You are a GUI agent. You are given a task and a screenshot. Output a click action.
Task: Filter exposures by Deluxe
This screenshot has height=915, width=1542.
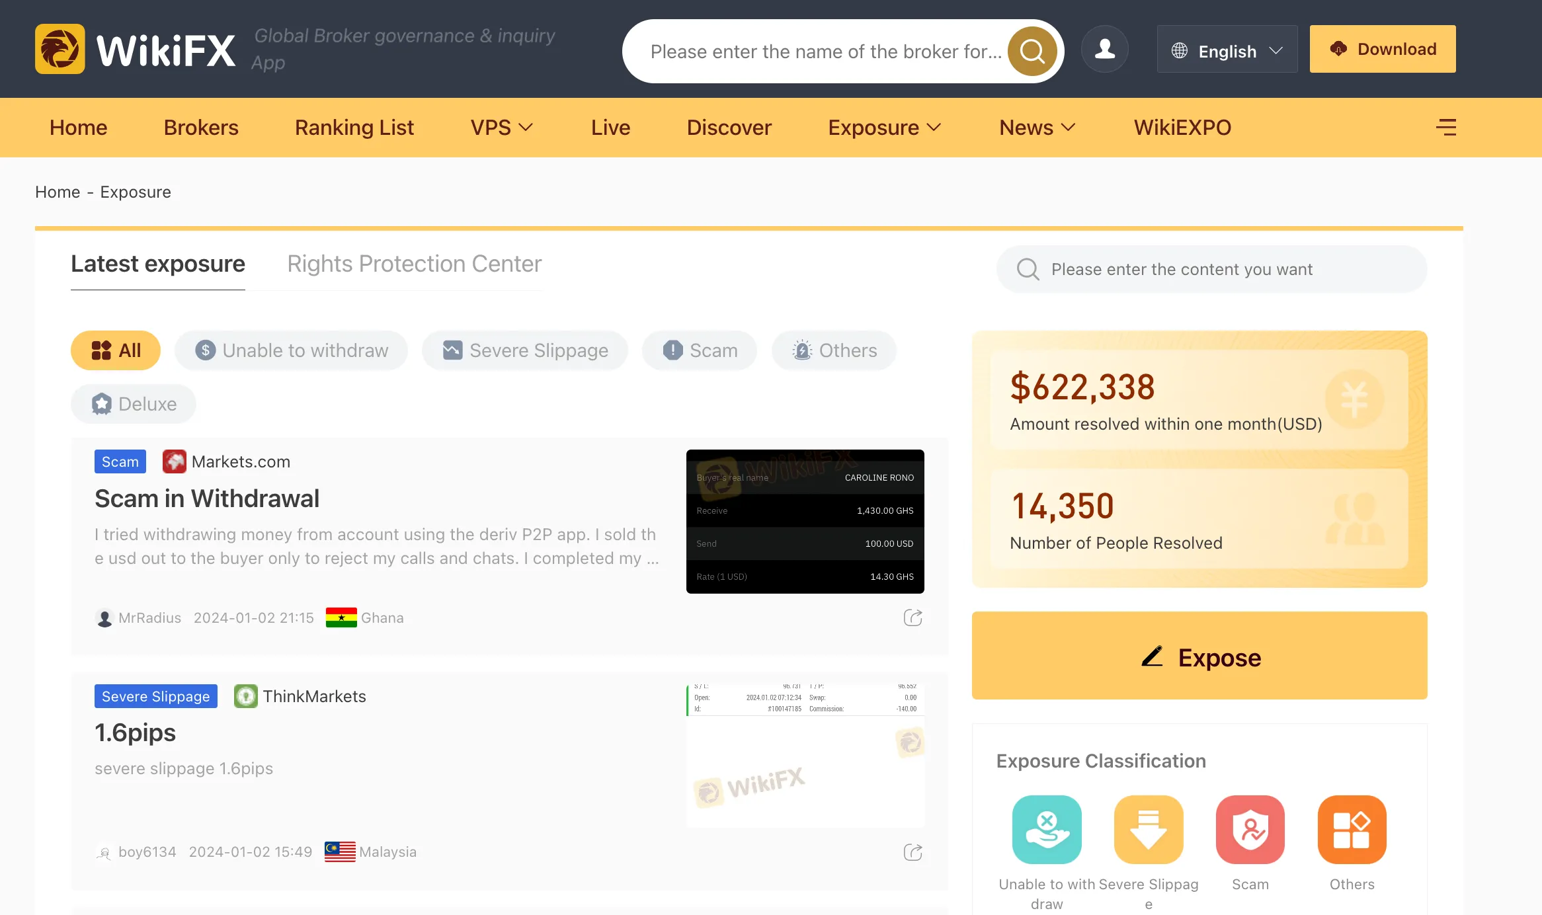click(134, 404)
